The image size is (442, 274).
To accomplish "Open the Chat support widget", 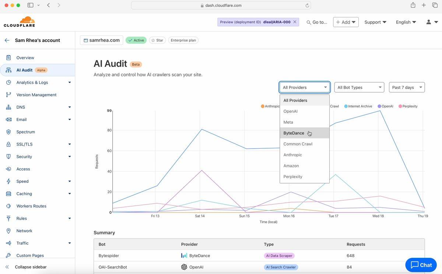I will tap(420, 265).
